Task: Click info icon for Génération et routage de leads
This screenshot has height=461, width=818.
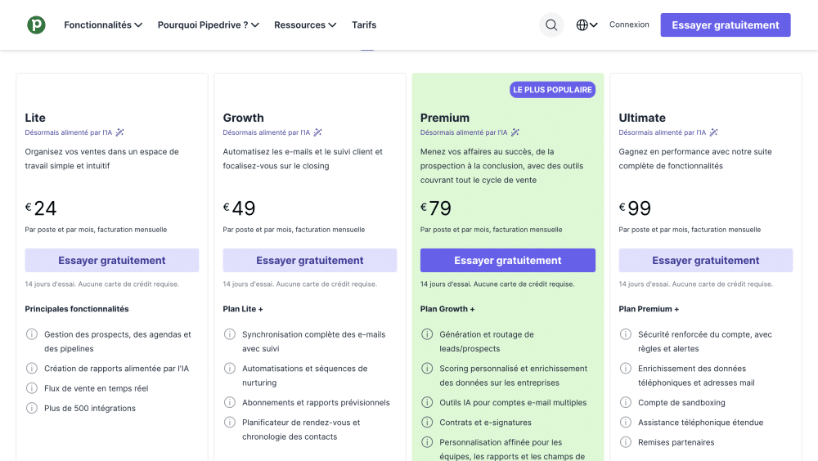Action: [x=427, y=334]
